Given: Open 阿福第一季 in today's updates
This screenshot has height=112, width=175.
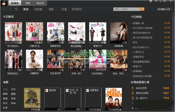Looking at the screenshot, I should pyautogui.click(x=139, y=23).
